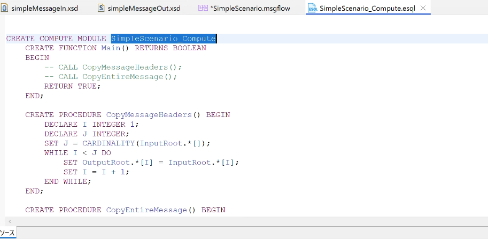Image resolution: width=488 pixels, height=239 pixels.
Task: Click CREATE PROCEDURE CopyEntireMessage() line
Action: click(125, 210)
